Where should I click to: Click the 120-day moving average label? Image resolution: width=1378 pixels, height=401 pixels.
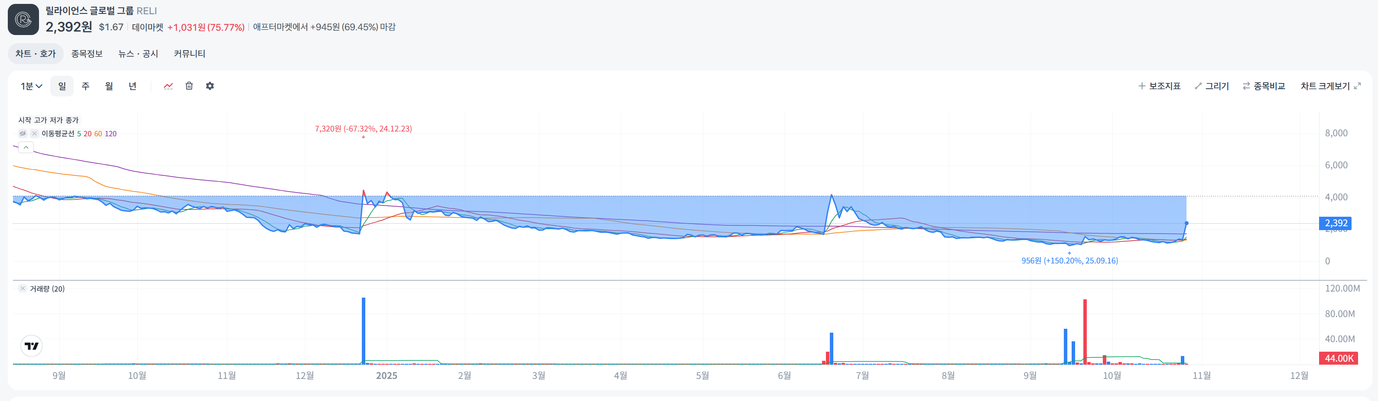click(x=111, y=134)
